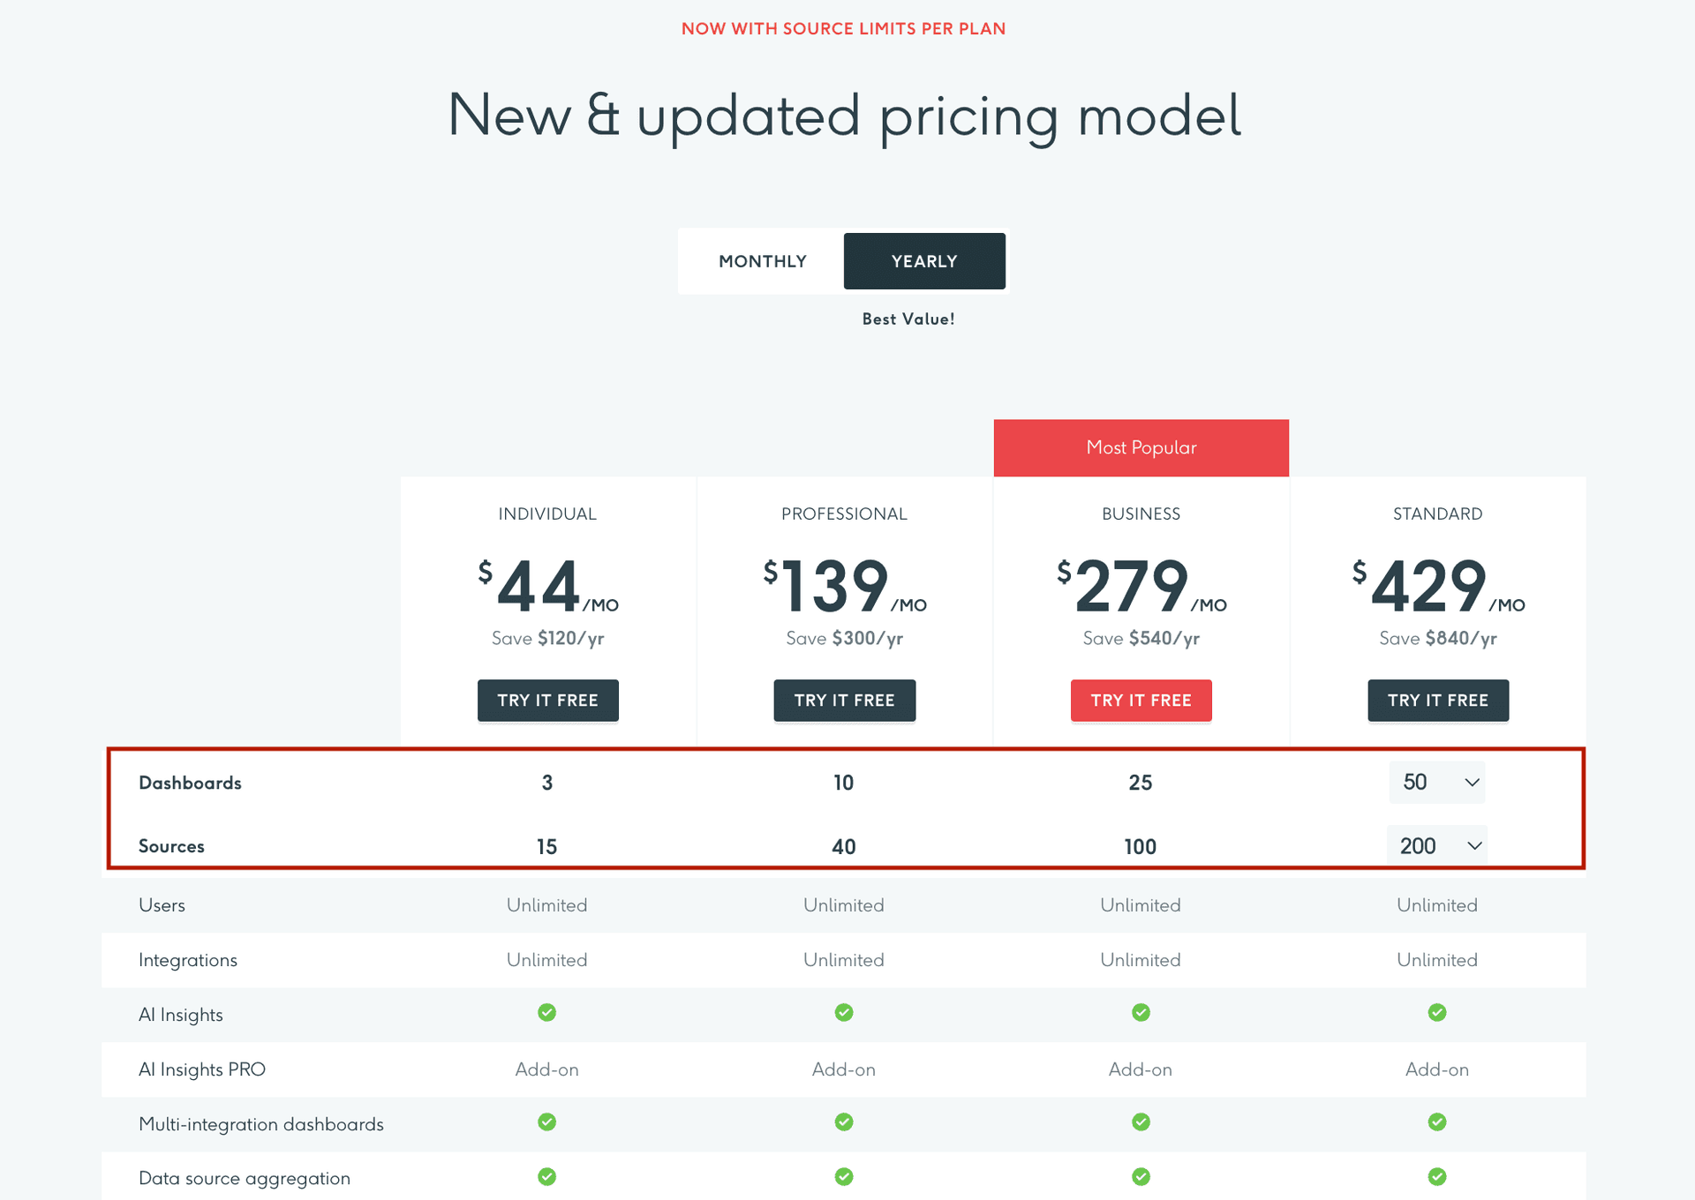Click the AI Insights checkmark for Individual plan
This screenshot has width=1695, height=1200.
pyautogui.click(x=546, y=1013)
